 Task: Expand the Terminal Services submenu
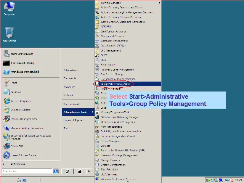128,3
